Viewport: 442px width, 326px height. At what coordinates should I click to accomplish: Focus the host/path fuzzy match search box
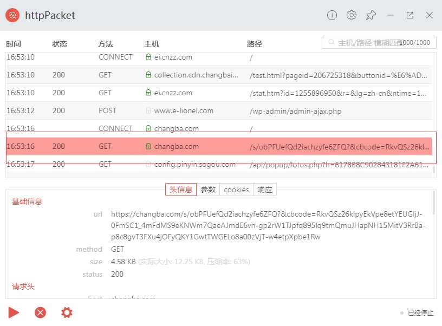pyautogui.click(x=379, y=43)
